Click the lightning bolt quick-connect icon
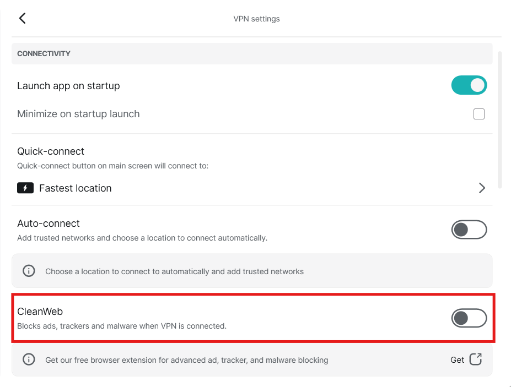The height and width of the screenshot is (387, 511). tap(25, 188)
